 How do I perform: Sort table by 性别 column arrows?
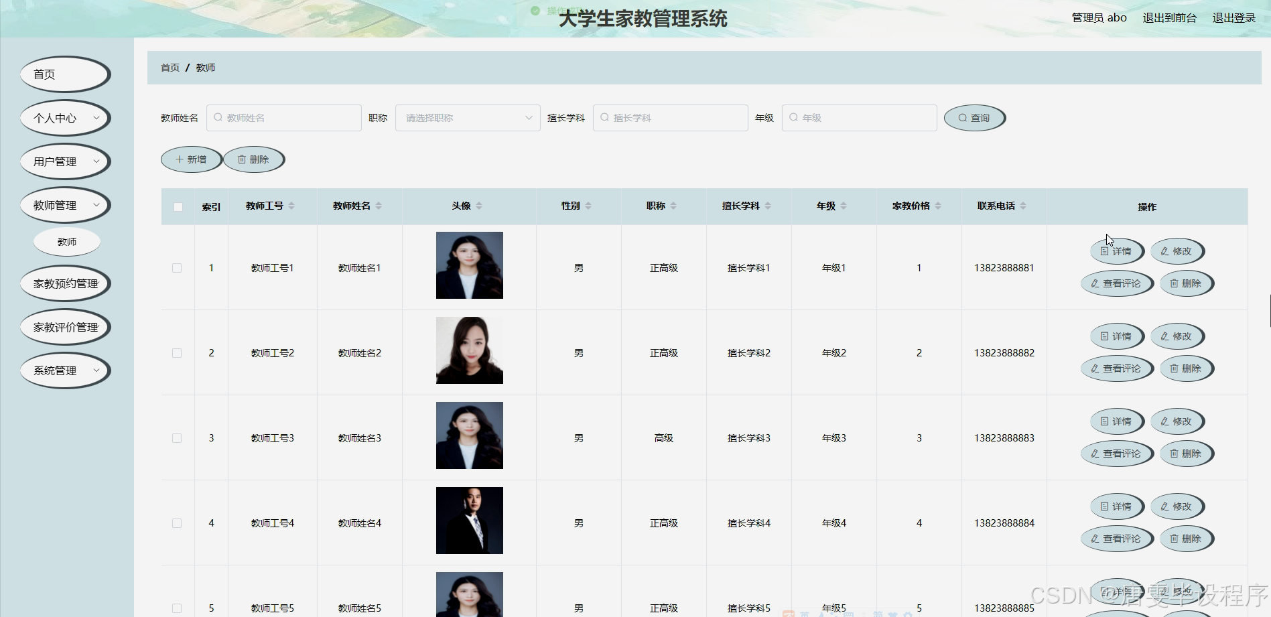coord(588,206)
